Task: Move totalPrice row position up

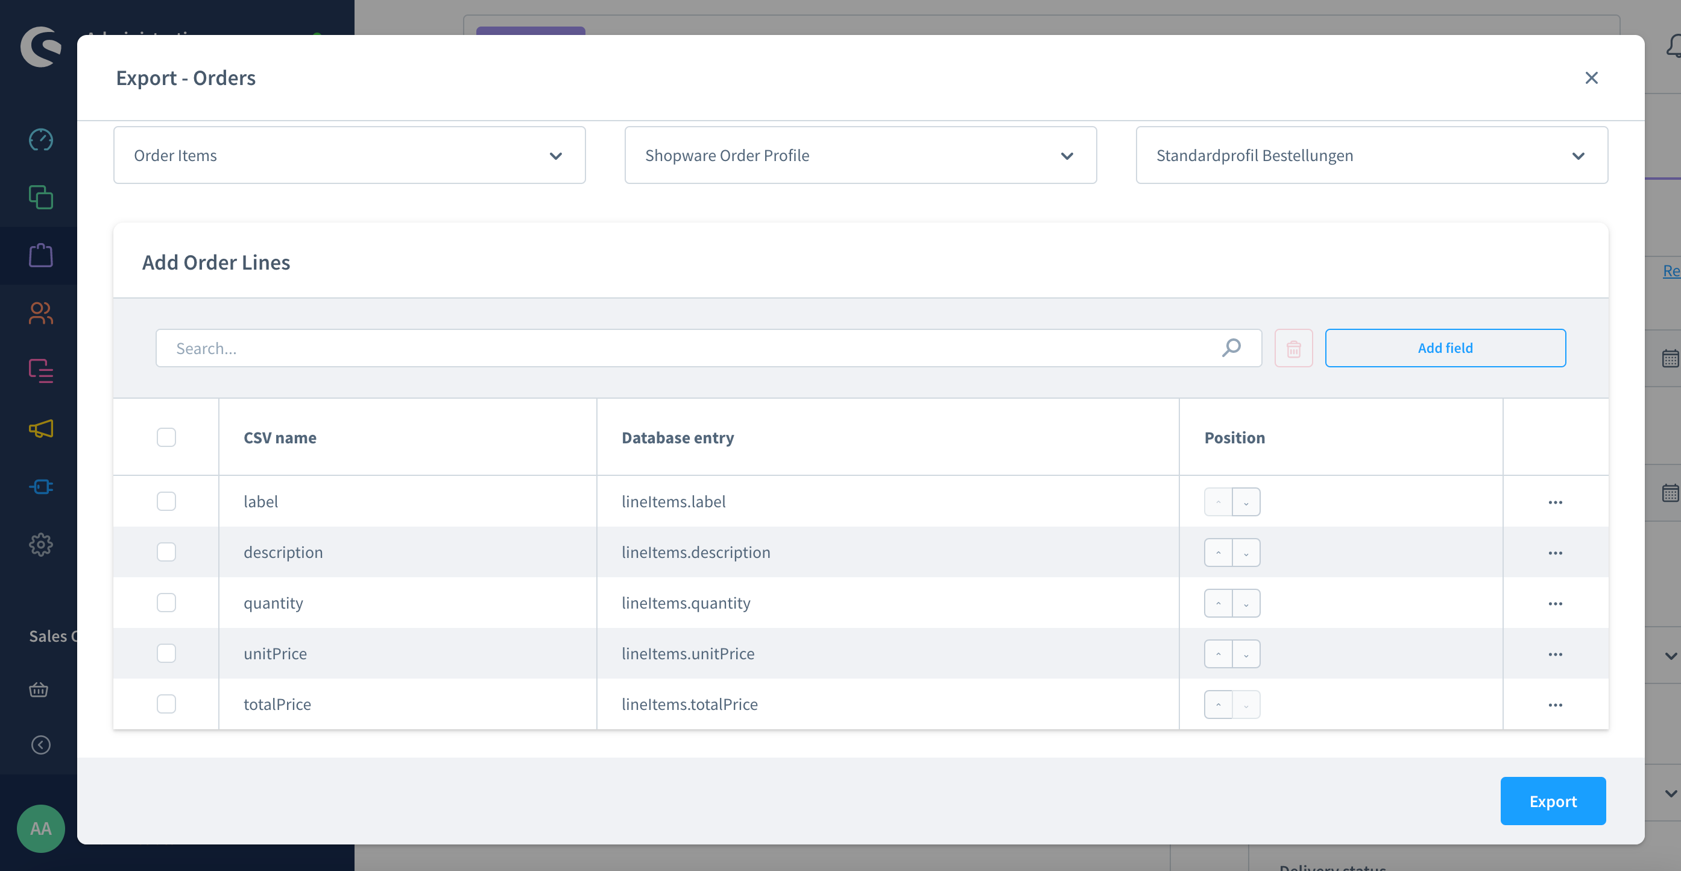Action: pos(1218,705)
